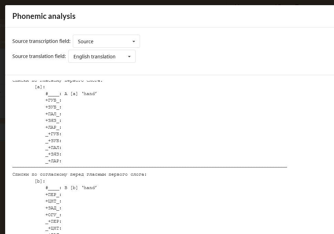Click the first-syllable vowel list heading
Screen dimensions: 334x234
pos(57,80)
